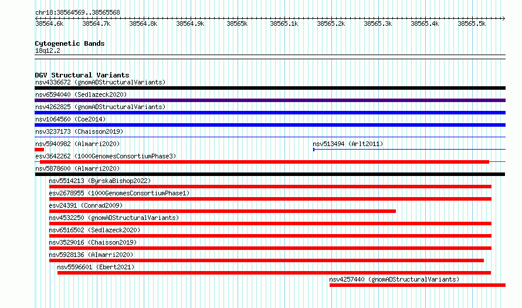Open the nsv3237173 (Chaisson2019) label
The height and width of the screenshot is (308, 522).
(x=79, y=131)
